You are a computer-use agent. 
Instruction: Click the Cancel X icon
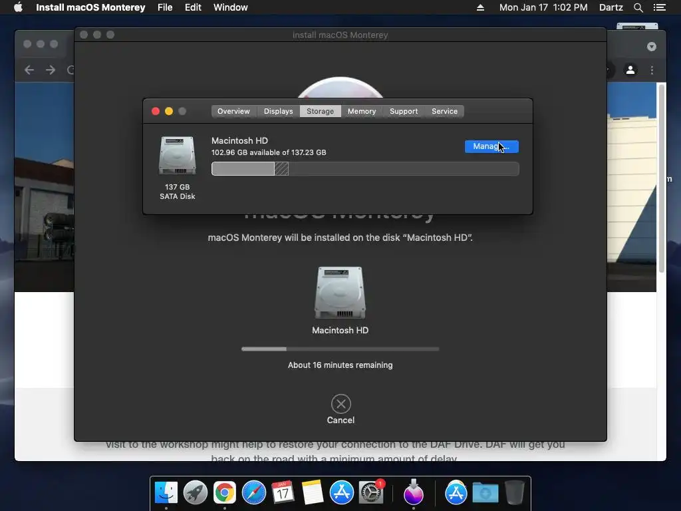(341, 404)
